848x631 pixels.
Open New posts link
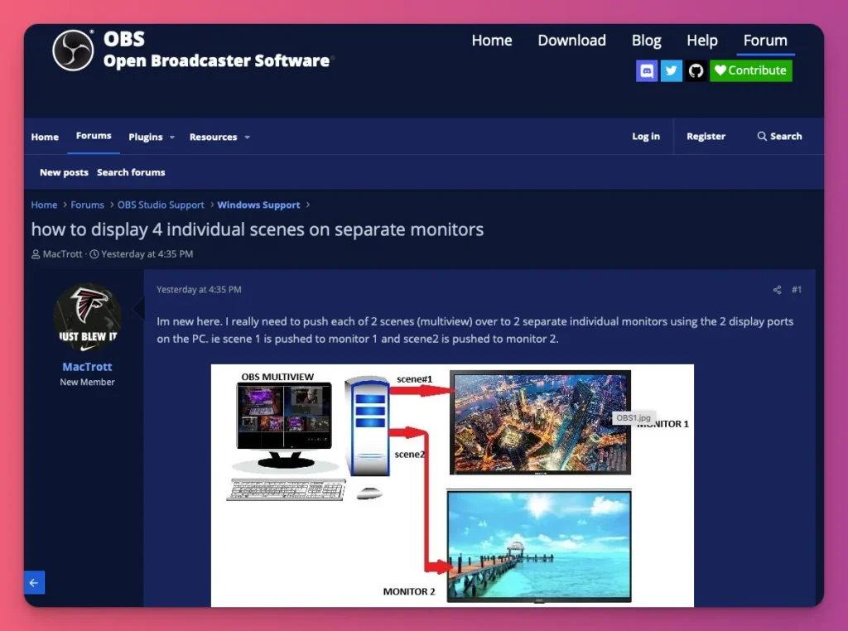[64, 172]
